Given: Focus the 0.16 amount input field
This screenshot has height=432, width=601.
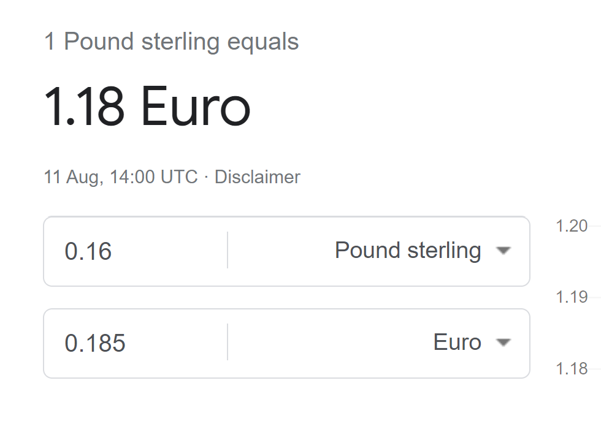Looking at the screenshot, I should (135, 251).
